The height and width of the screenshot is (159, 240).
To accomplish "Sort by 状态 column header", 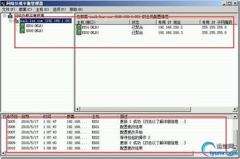I will 143,22.
